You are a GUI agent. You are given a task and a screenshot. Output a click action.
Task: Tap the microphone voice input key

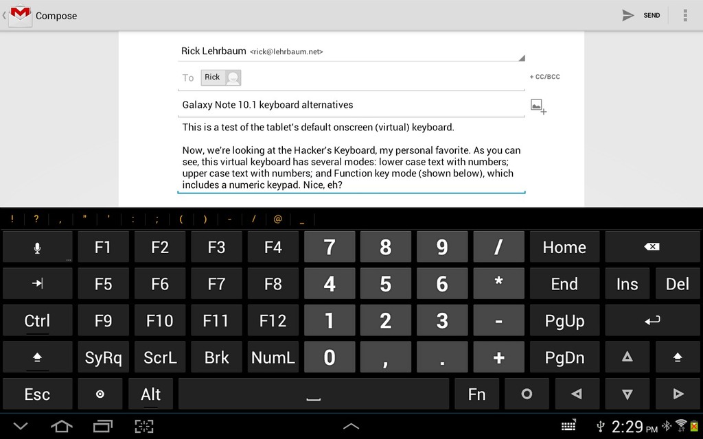(37, 247)
